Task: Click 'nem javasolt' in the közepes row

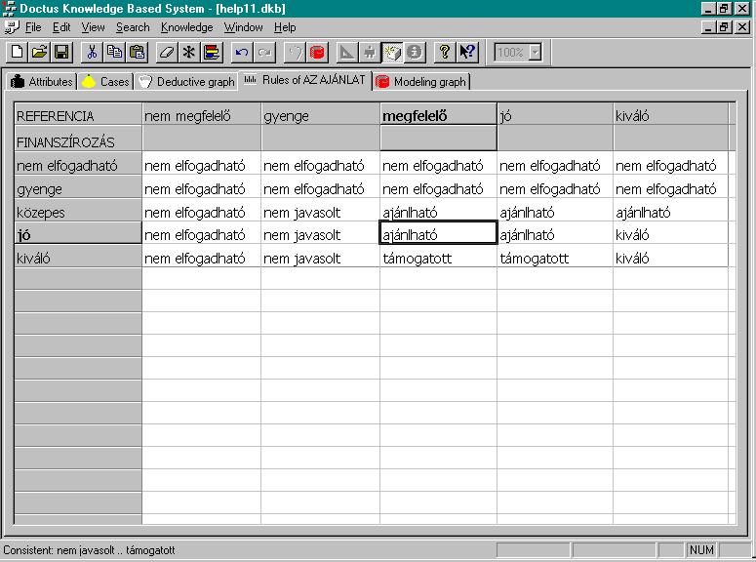Action: coord(321,212)
